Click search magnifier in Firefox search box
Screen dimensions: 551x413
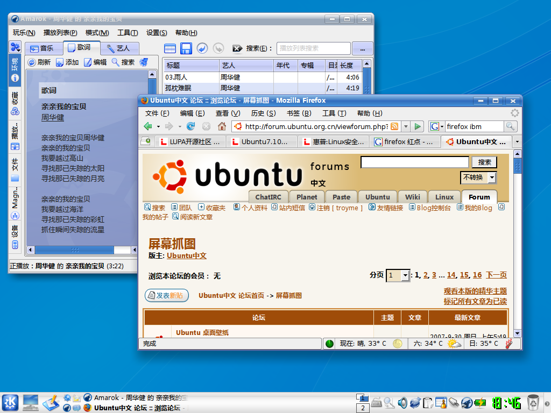(510, 126)
